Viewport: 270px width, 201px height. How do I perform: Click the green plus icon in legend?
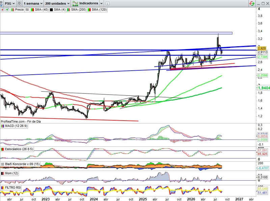(7, 10)
